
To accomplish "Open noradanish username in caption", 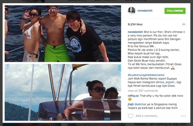I will (135, 32).
